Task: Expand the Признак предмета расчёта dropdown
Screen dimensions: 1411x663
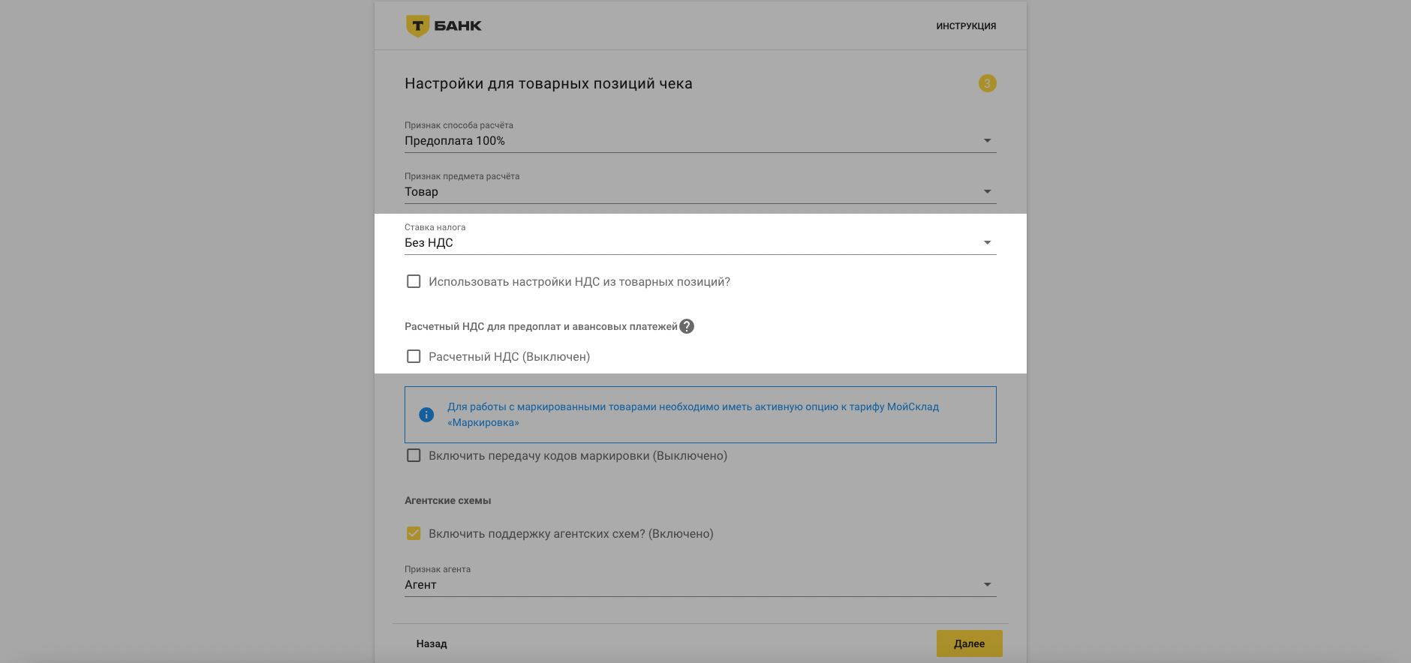Action: pos(987,192)
